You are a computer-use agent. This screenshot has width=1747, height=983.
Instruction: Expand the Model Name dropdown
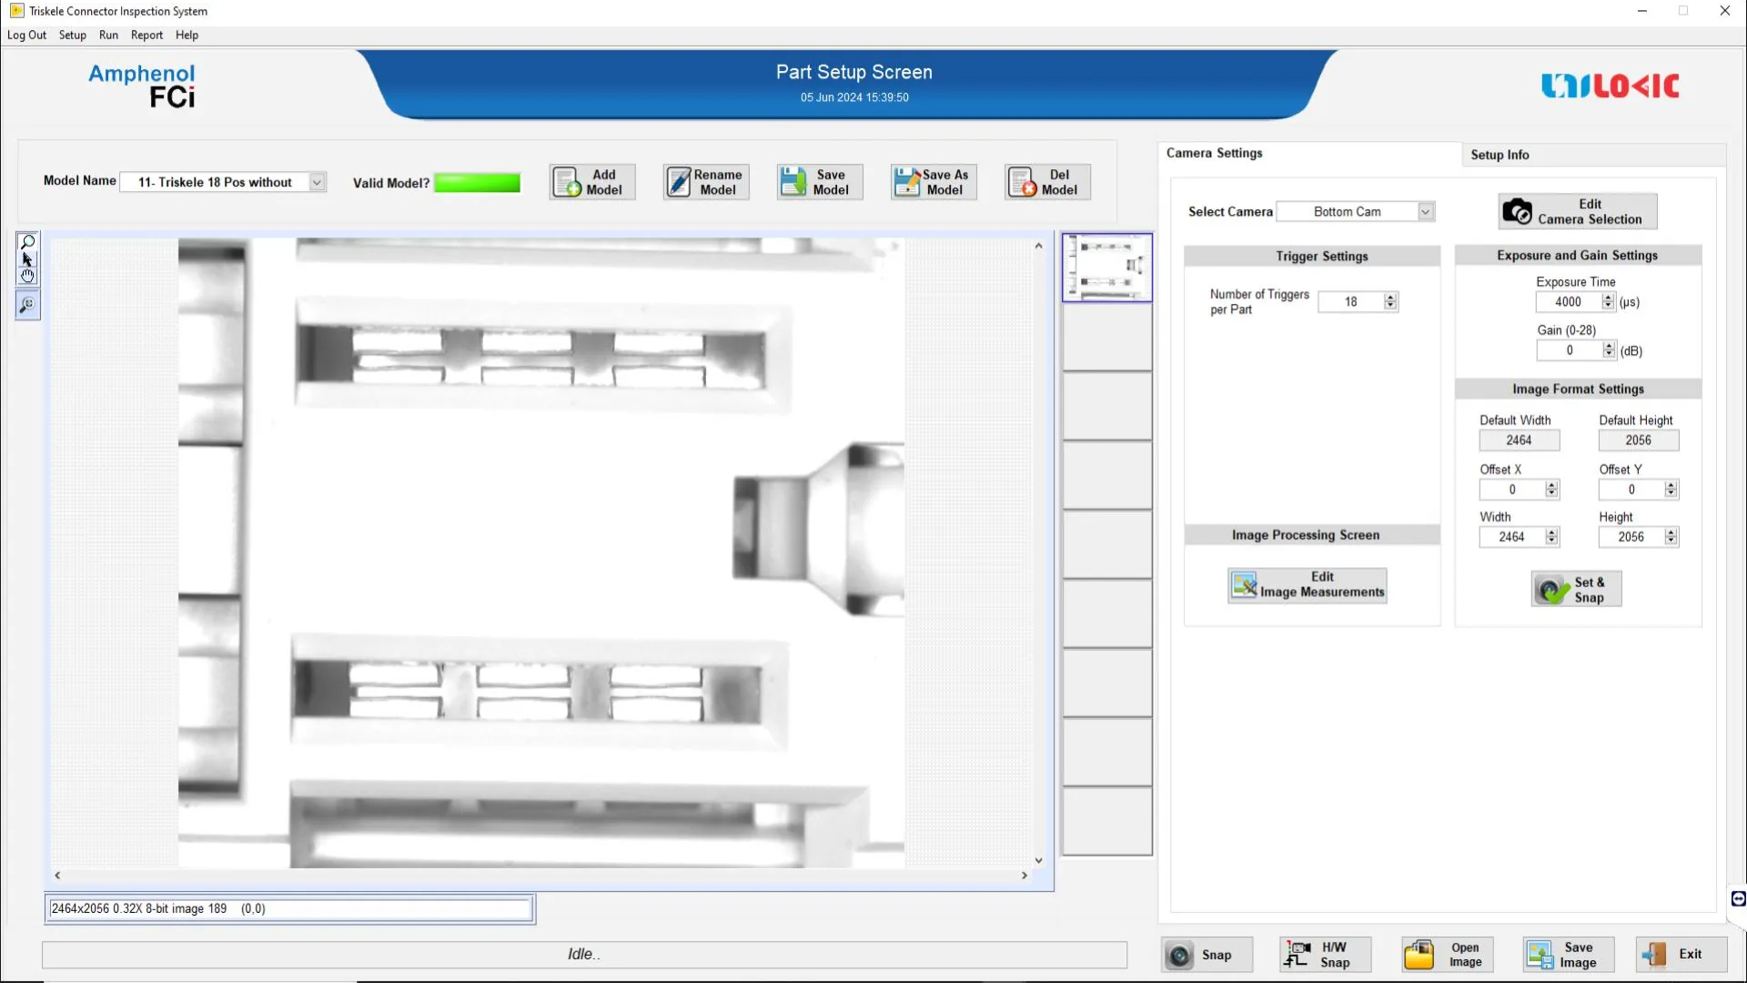(x=317, y=182)
